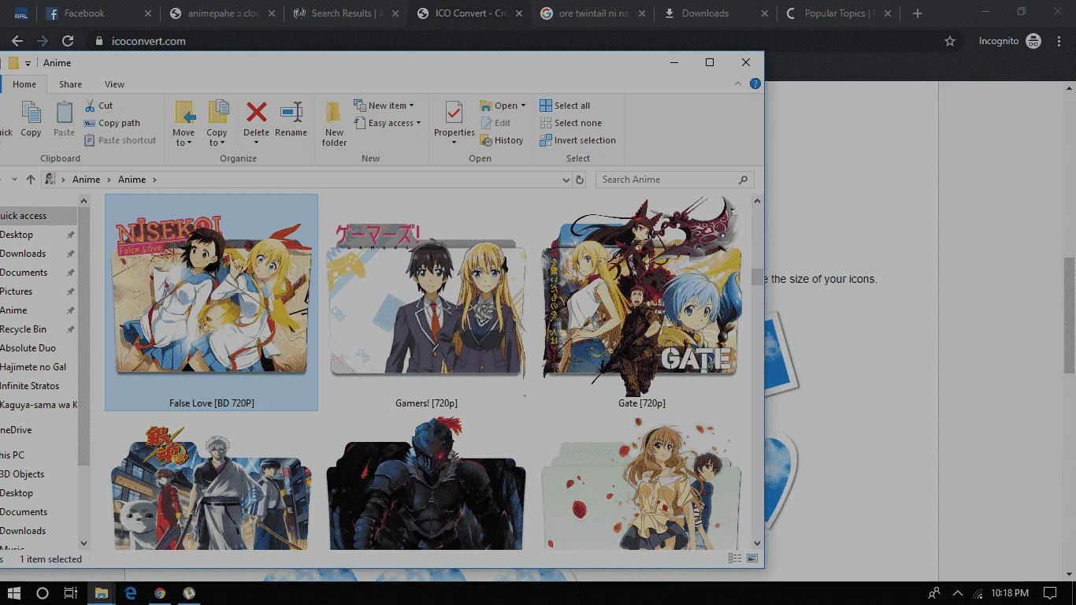Open Explorer help question mark icon
Viewport: 1076px width, 605px height.
click(755, 84)
